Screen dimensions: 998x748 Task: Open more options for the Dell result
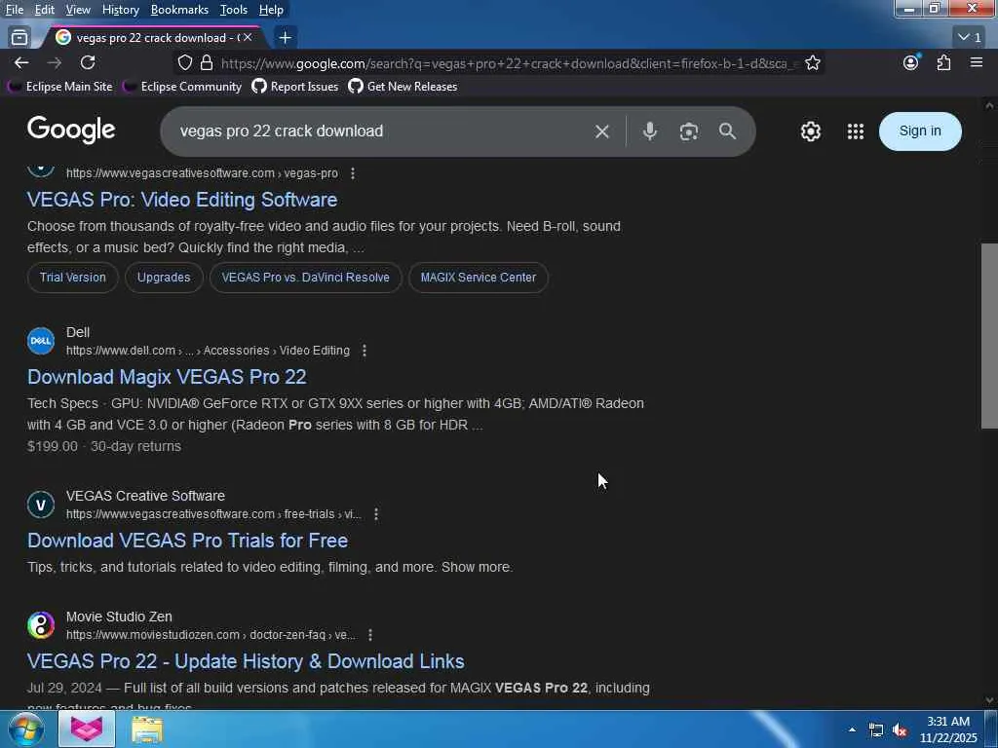pos(365,351)
